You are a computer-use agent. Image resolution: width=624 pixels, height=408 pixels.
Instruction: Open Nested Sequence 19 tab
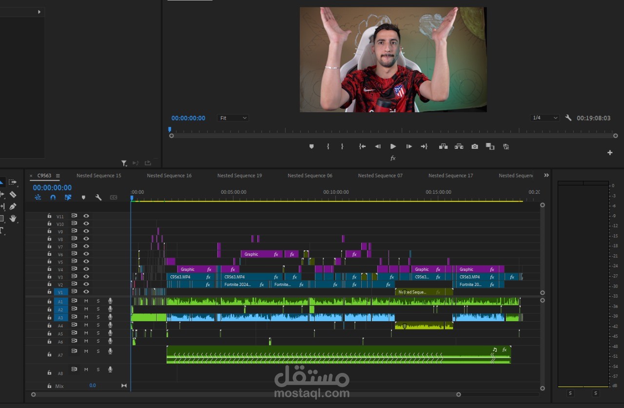(x=239, y=176)
